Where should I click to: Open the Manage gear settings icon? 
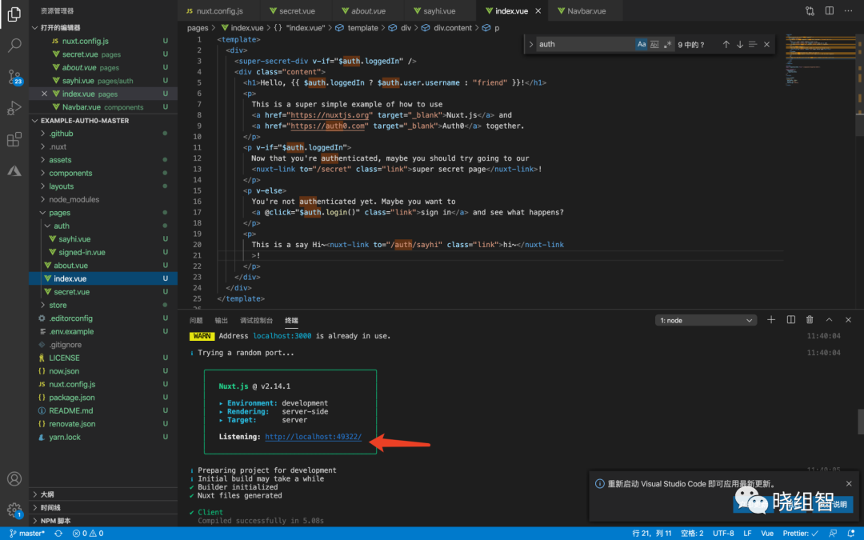[x=14, y=510]
